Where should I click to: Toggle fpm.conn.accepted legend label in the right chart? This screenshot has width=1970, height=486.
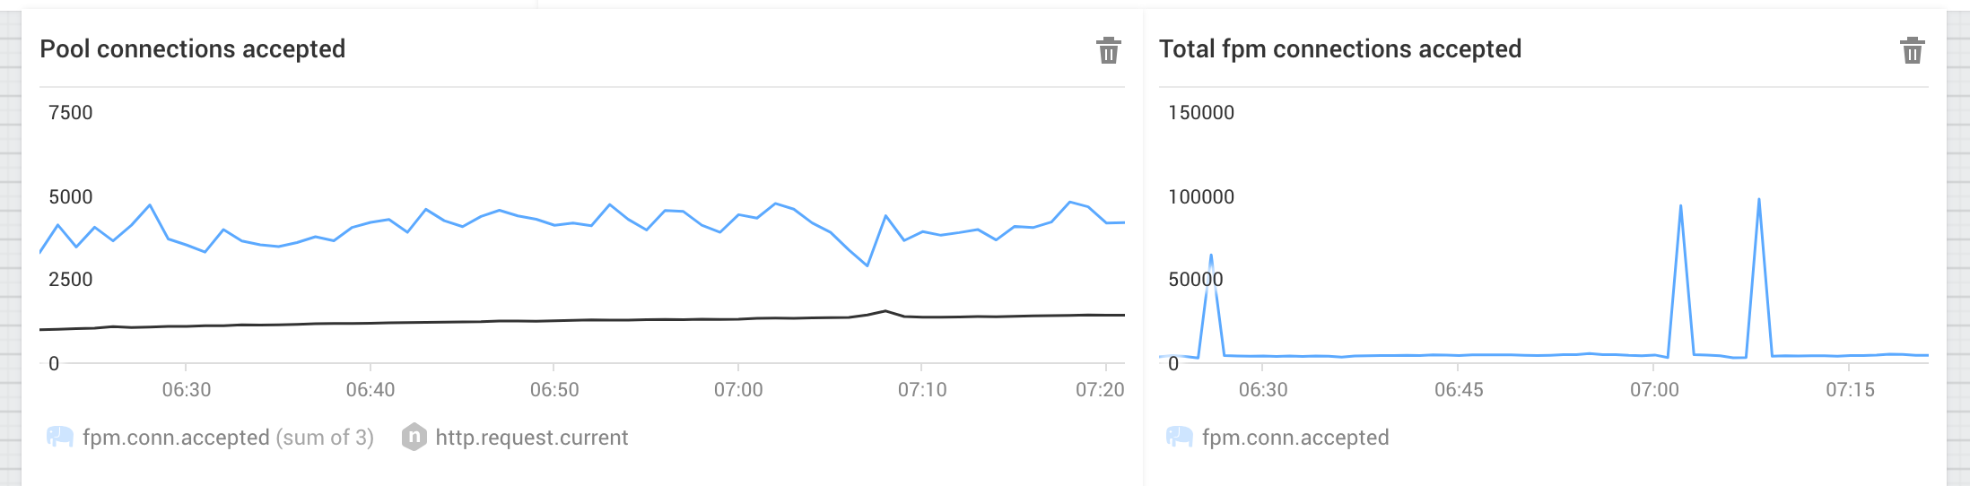point(1294,438)
